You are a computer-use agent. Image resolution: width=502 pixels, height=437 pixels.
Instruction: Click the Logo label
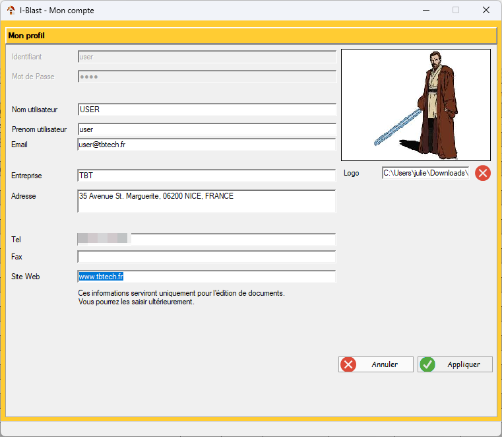[351, 173]
